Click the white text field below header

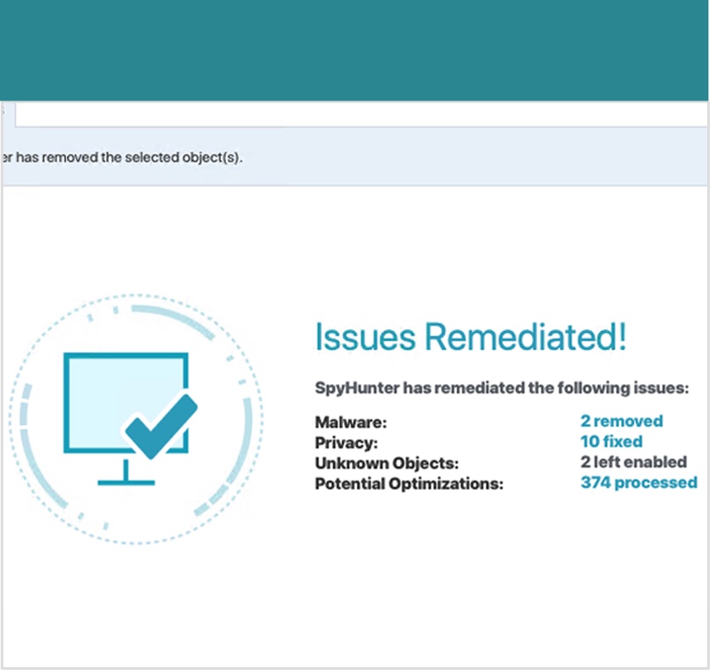(353, 114)
